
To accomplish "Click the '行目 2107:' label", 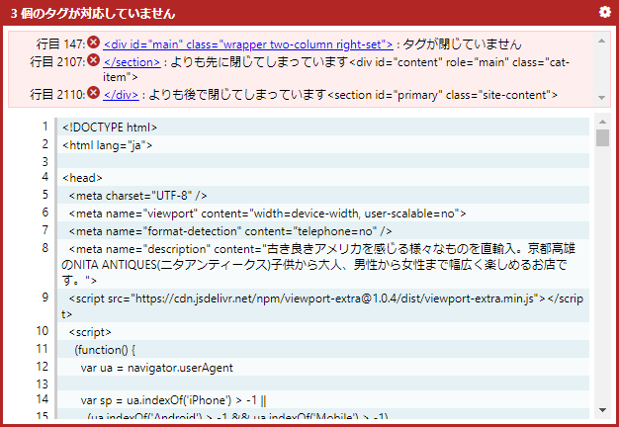I will point(57,62).
